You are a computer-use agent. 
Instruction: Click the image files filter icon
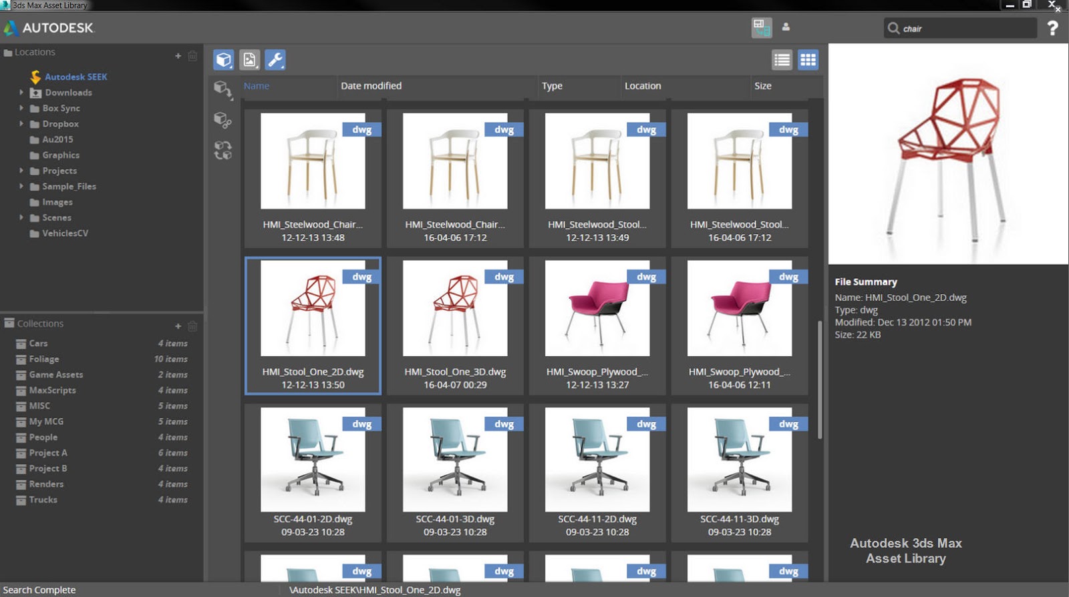(249, 60)
